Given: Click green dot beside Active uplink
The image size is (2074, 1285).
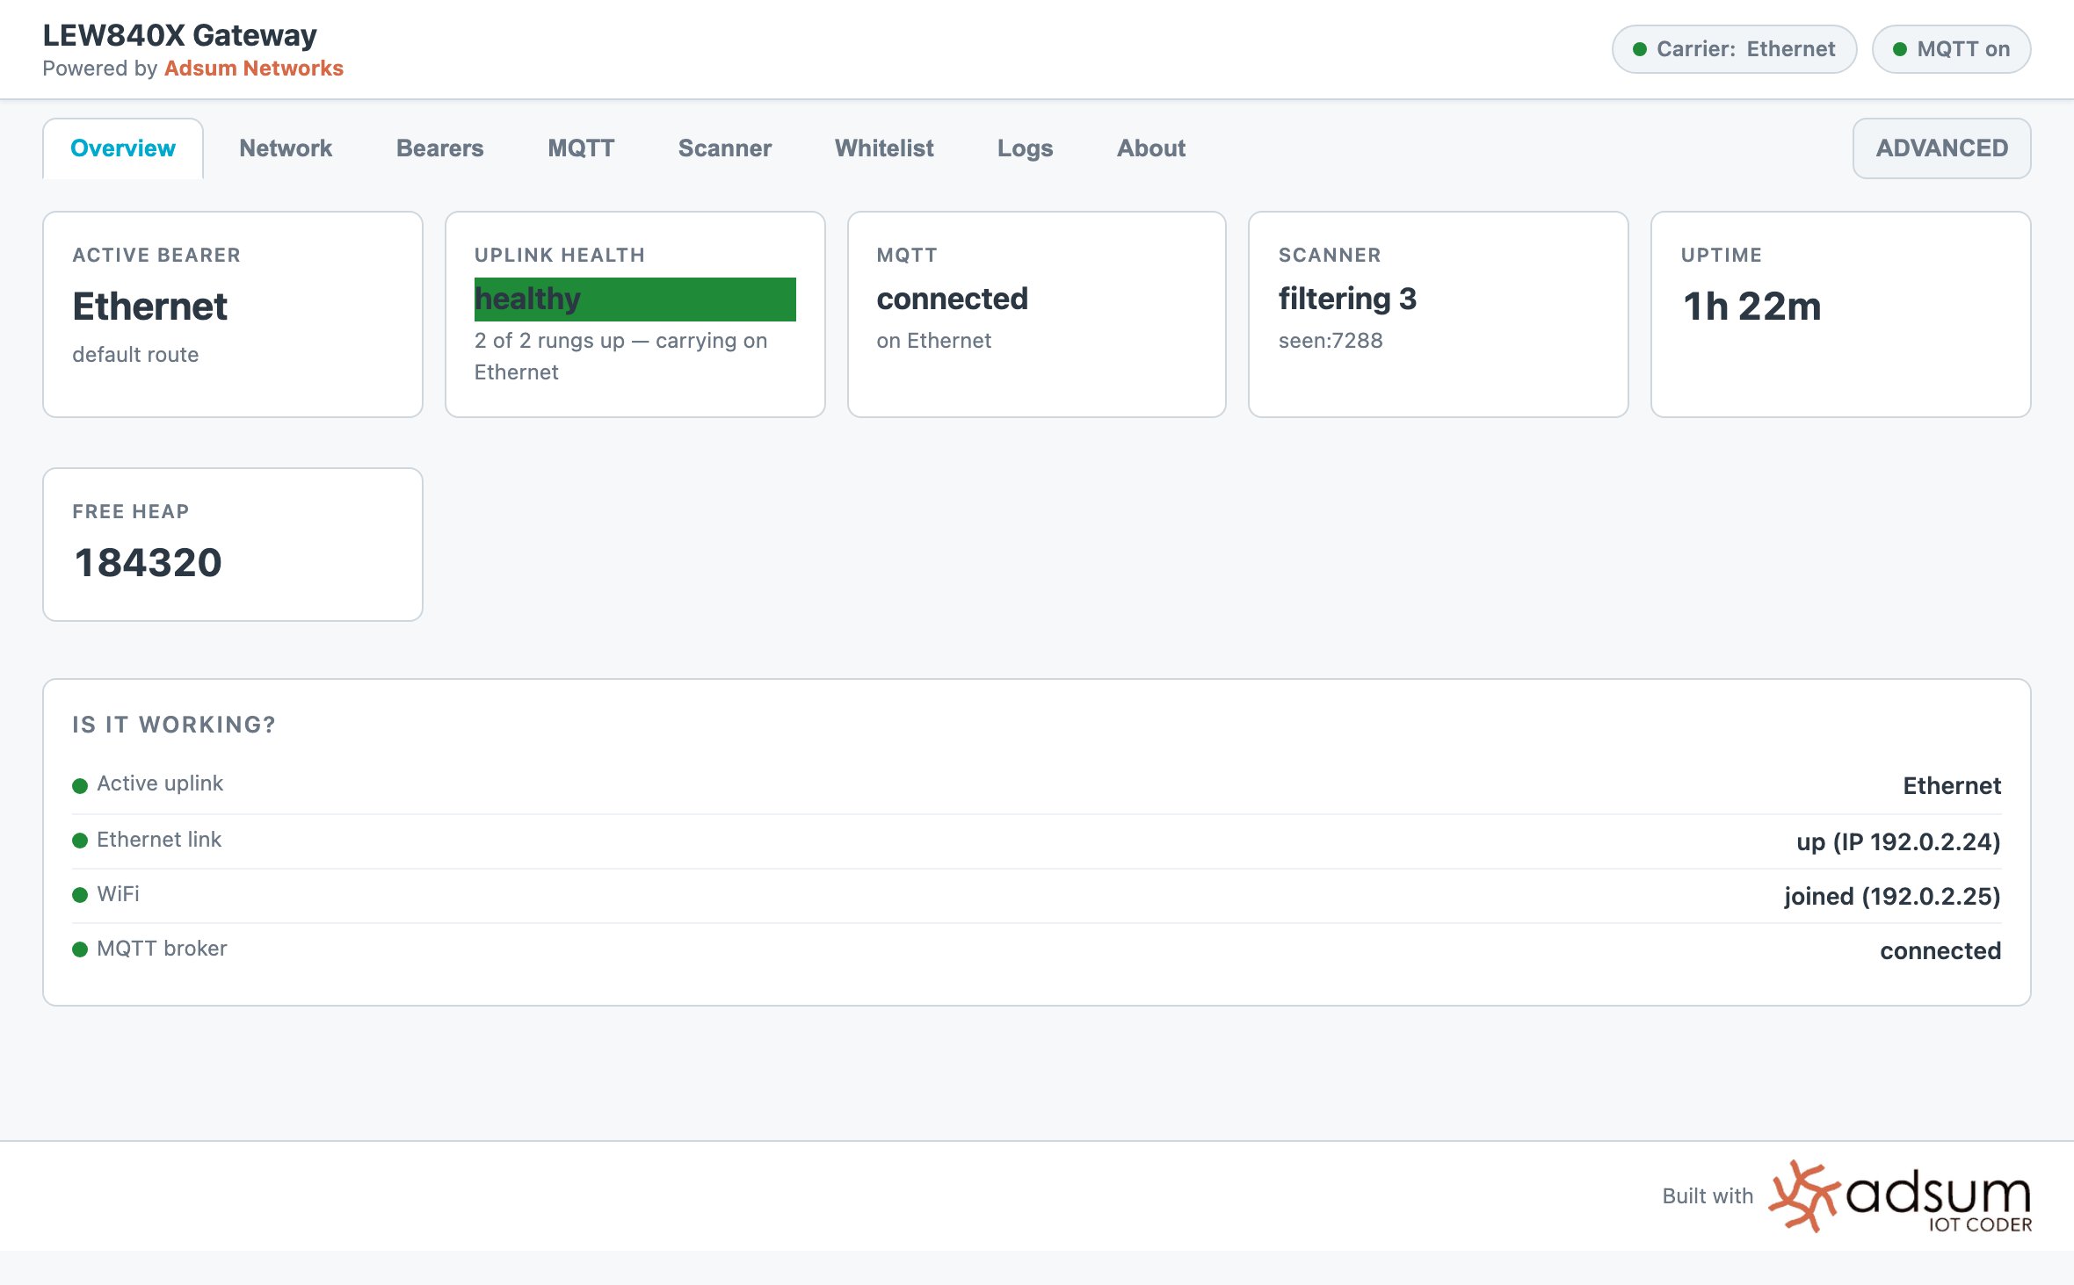Looking at the screenshot, I should pos(80,785).
